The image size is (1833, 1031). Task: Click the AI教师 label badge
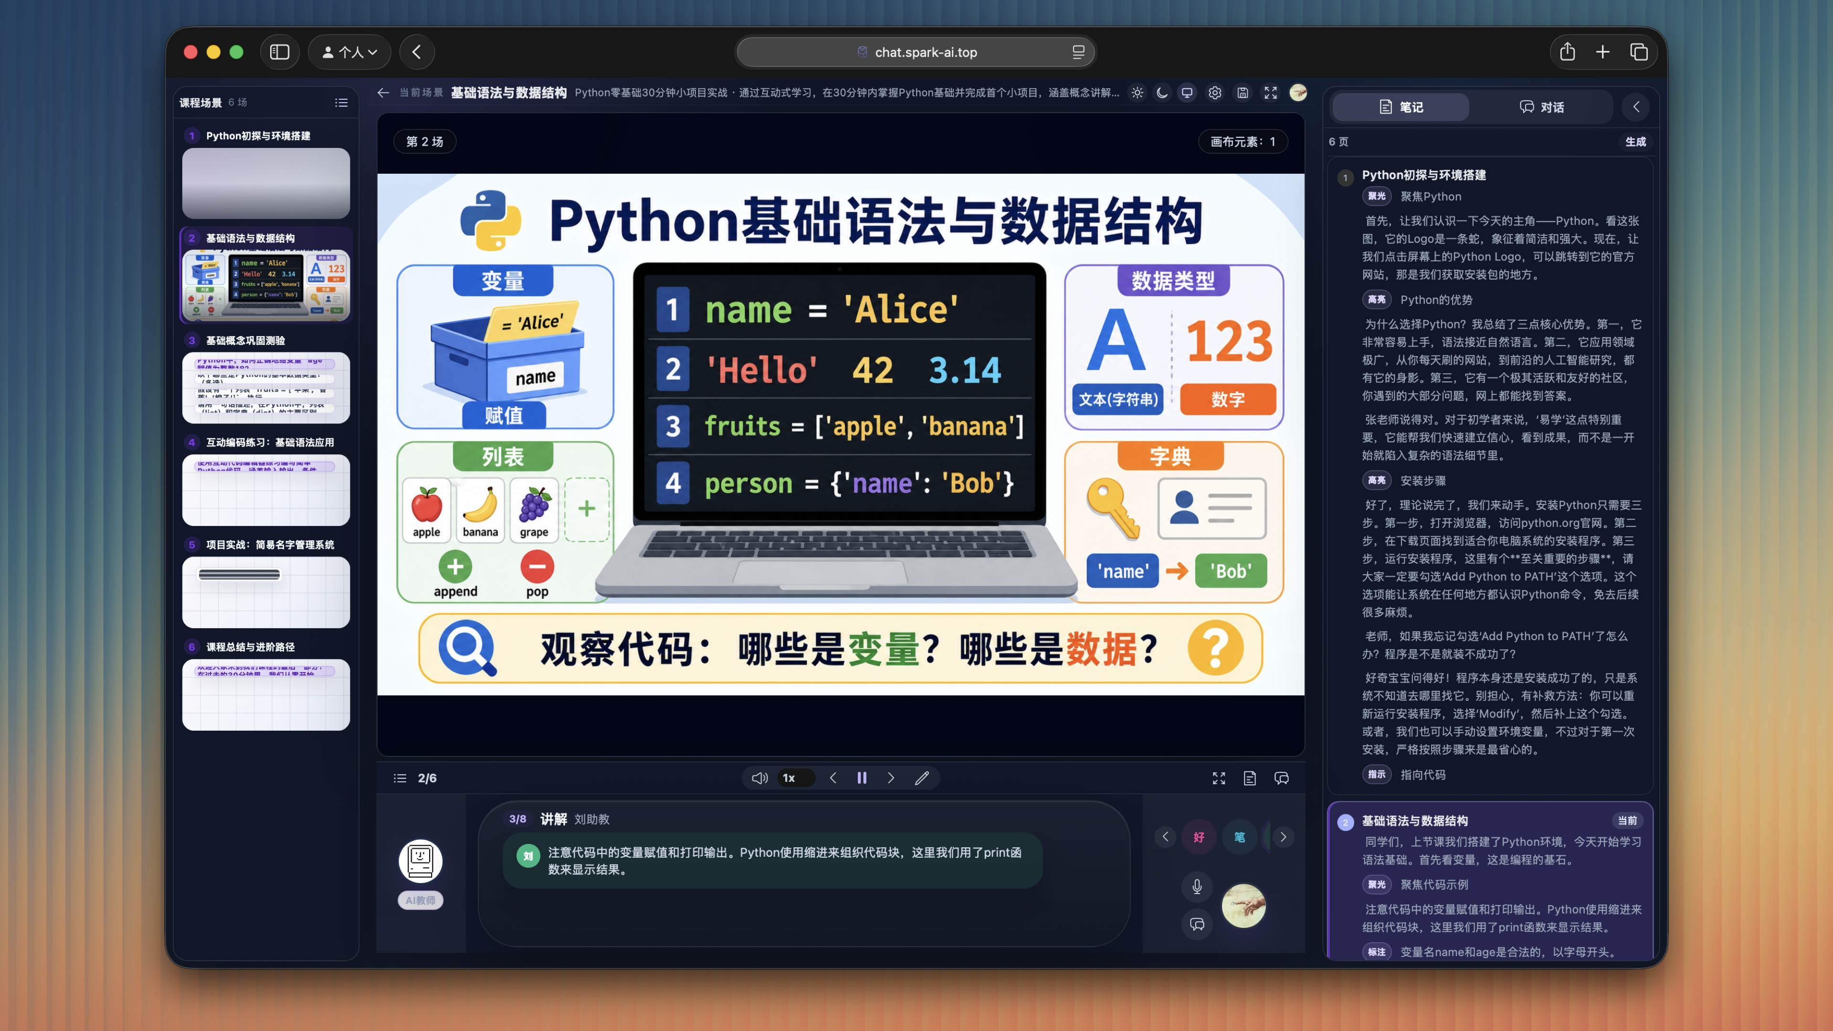click(421, 901)
